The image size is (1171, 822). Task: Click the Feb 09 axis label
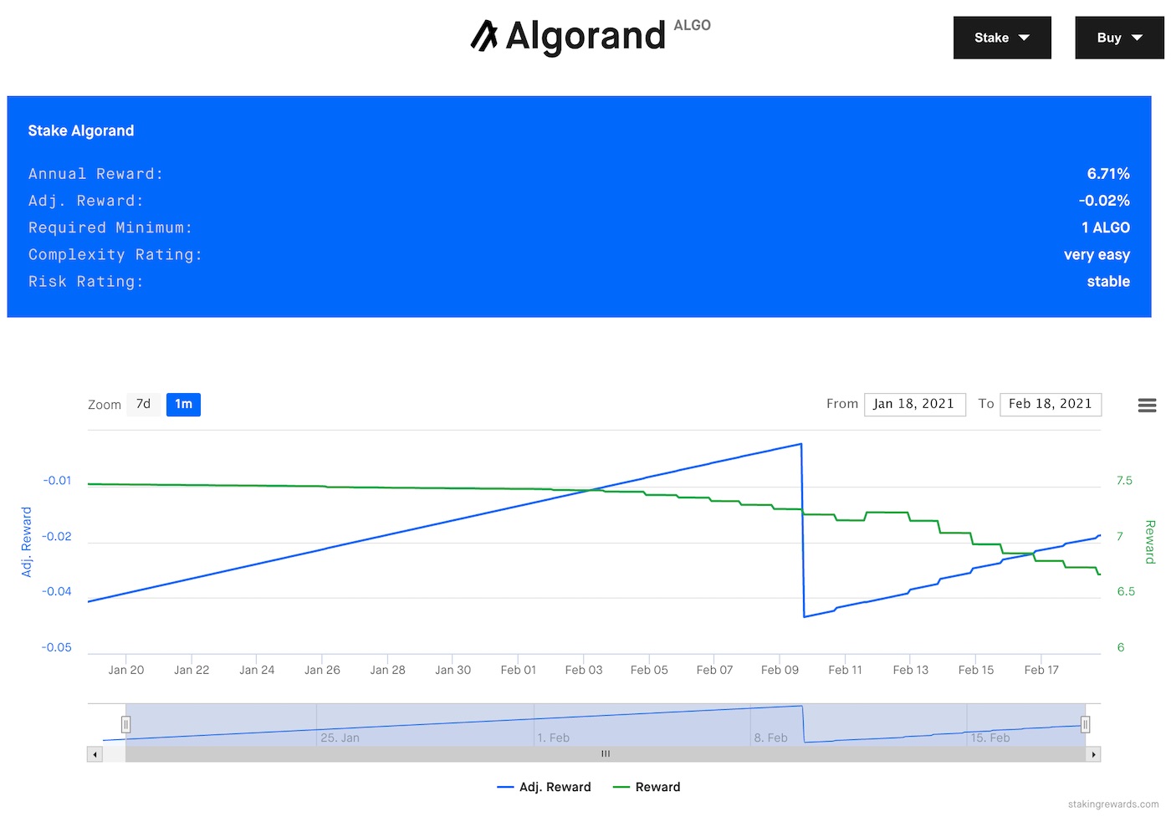(x=780, y=670)
